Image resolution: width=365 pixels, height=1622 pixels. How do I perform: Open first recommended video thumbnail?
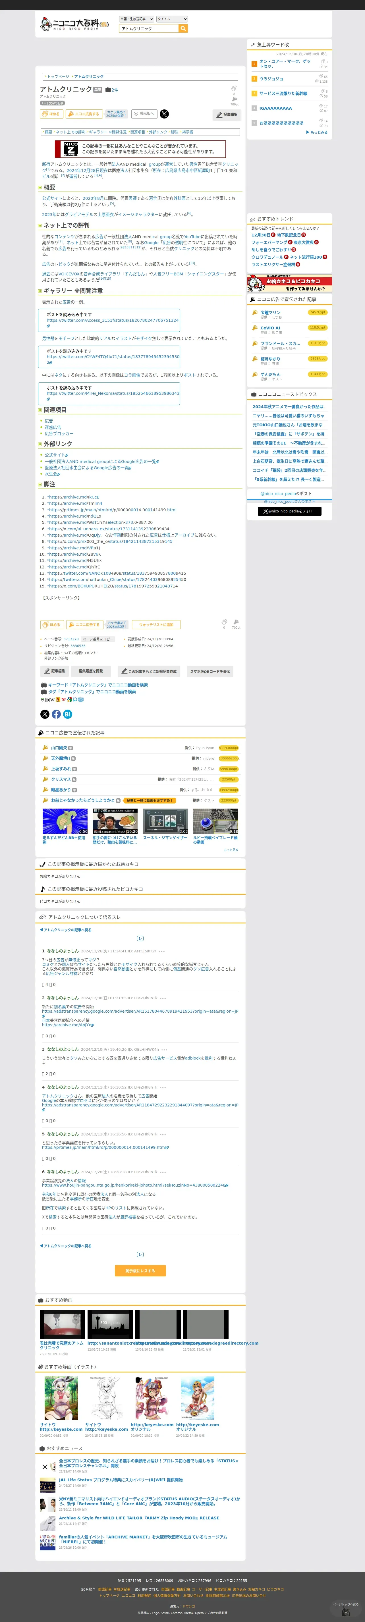[x=62, y=1324]
